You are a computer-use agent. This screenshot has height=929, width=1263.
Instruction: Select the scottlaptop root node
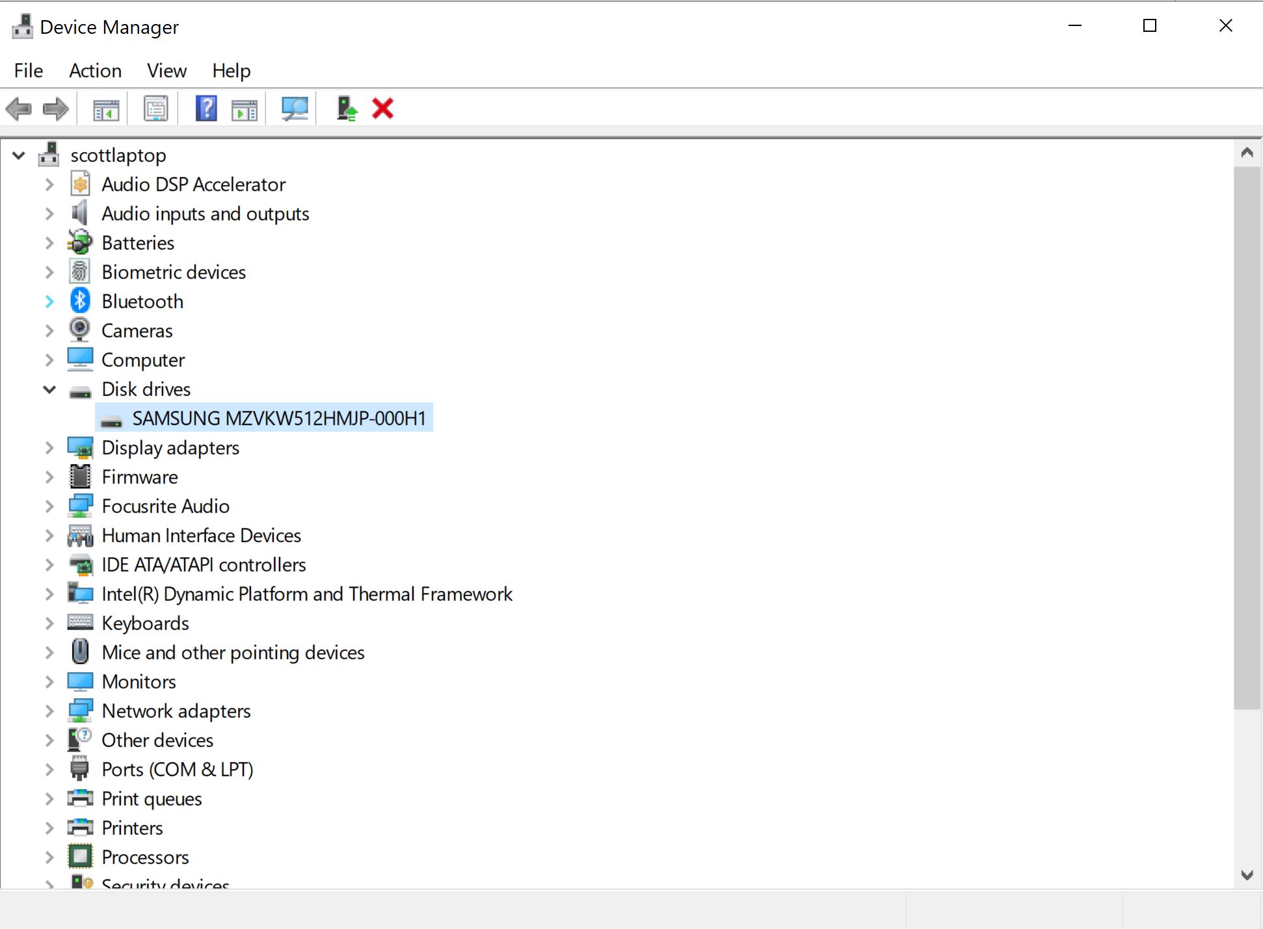coord(118,155)
